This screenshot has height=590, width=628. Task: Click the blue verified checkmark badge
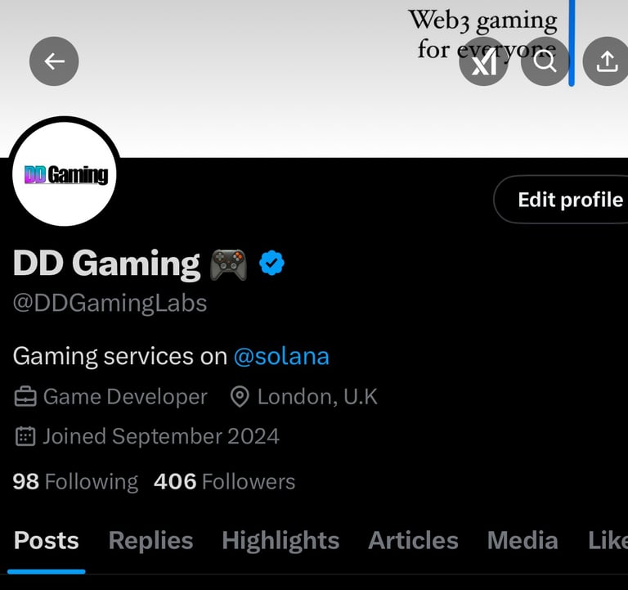271,263
